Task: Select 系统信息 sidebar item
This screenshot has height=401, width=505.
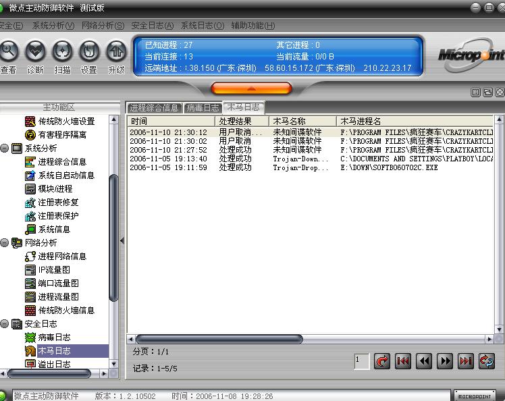Action: (48, 230)
